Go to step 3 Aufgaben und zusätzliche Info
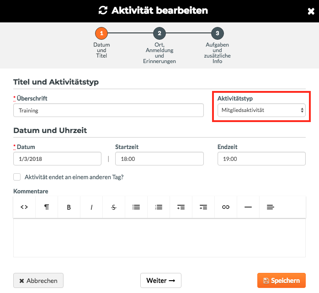The height and width of the screenshot is (293, 319). click(218, 33)
